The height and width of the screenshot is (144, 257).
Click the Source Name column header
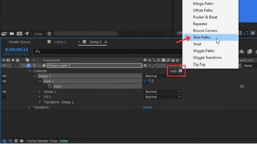[51, 60]
